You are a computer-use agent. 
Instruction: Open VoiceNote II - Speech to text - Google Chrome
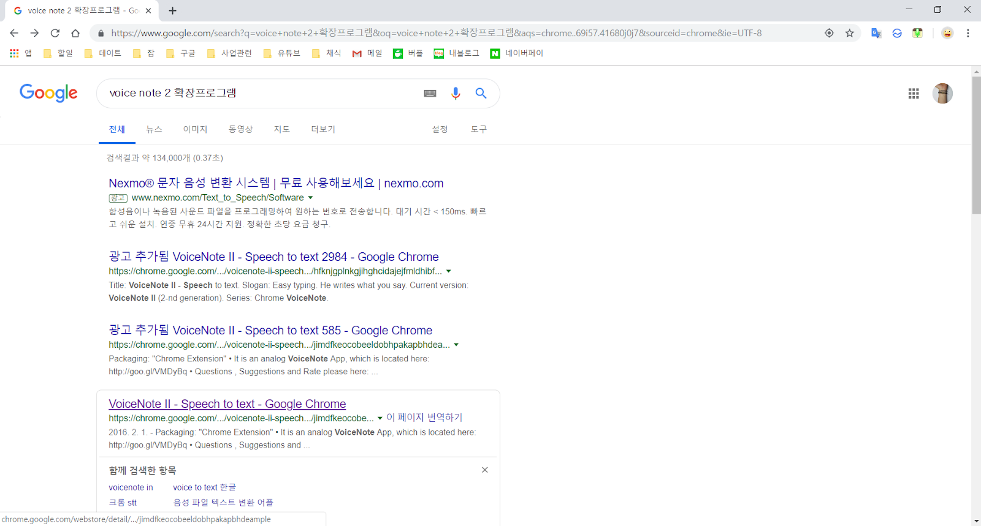click(x=227, y=404)
